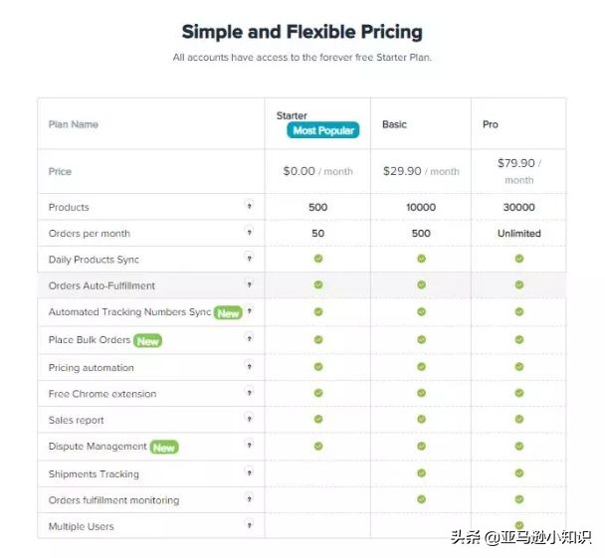Click the Automated Tracking Numbers Sync feature label
The height and width of the screenshot is (558, 605).
point(129,312)
